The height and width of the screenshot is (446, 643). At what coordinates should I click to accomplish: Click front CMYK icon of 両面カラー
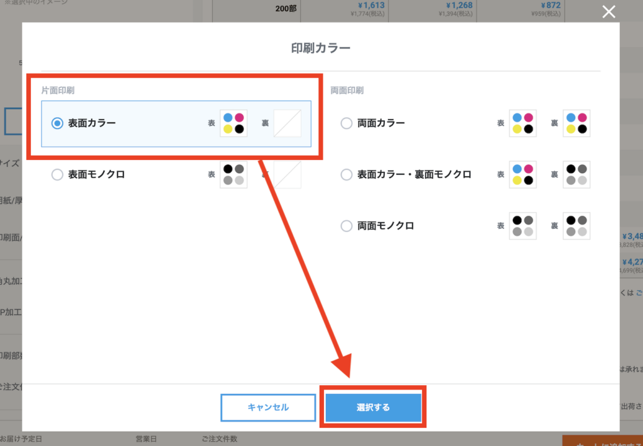[523, 124]
